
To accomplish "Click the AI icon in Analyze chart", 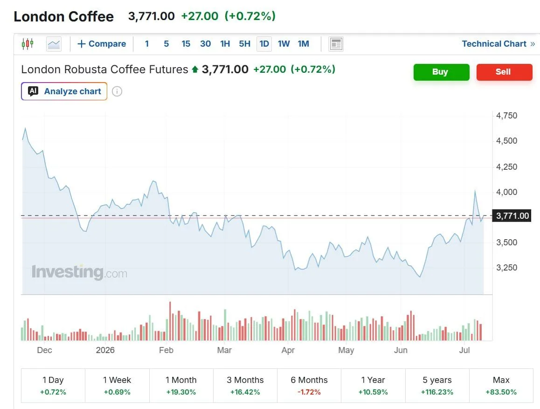I will pyautogui.click(x=33, y=91).
